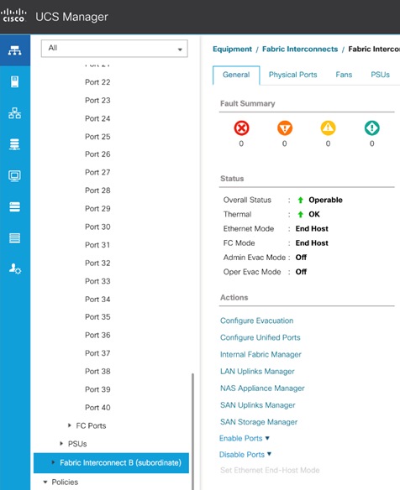Select Port 32 in the tree
400x490 pixels.
[97, 263]
